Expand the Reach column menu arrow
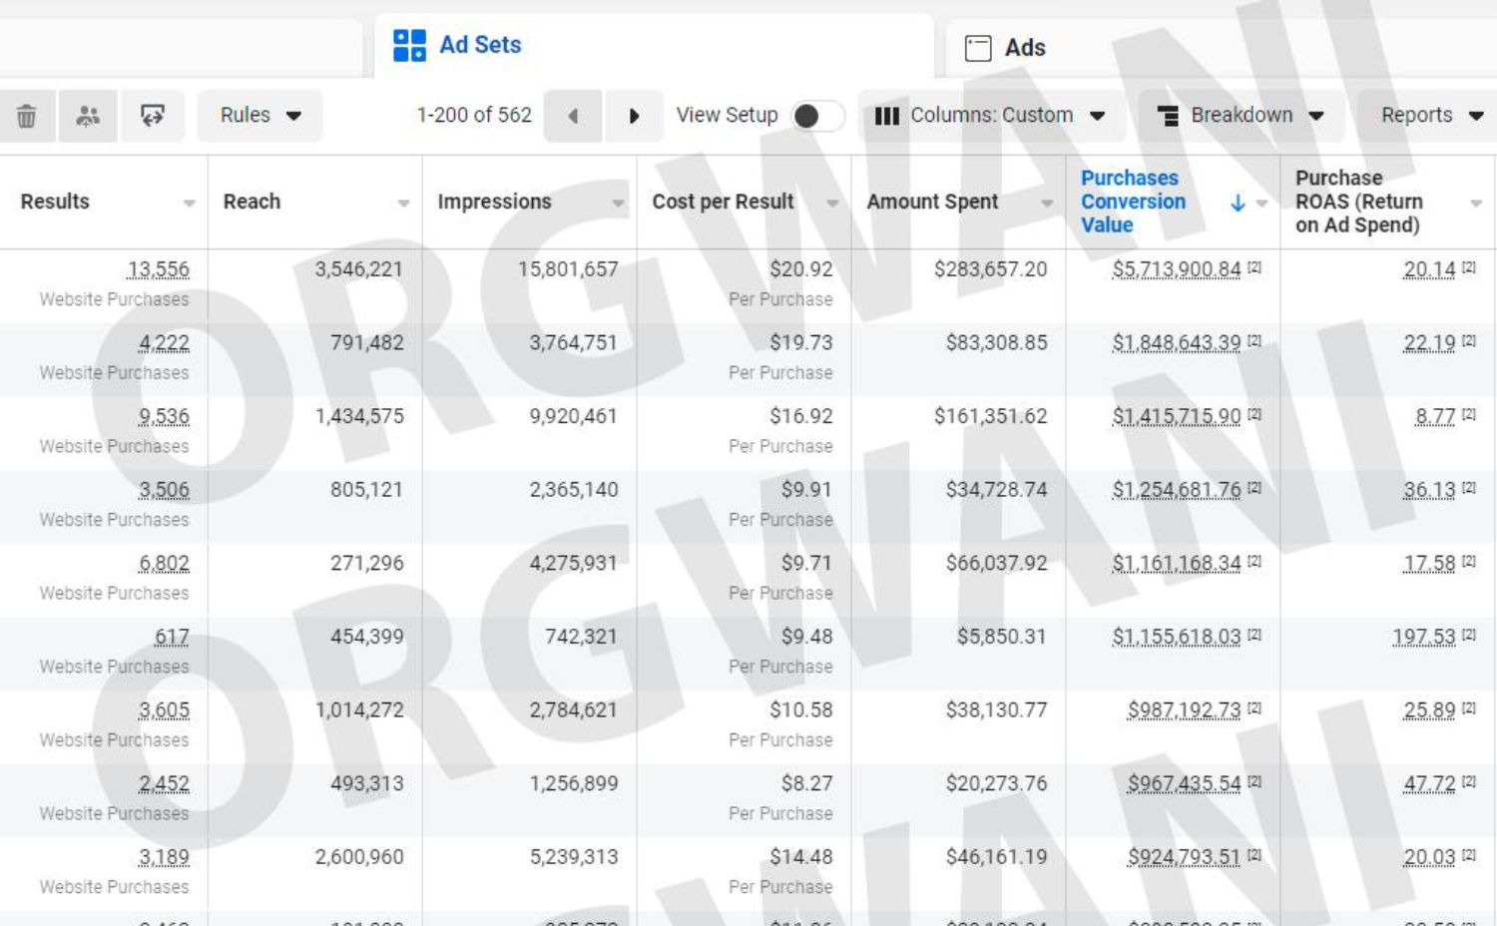The image size is (1497, 926). (403, 203)
